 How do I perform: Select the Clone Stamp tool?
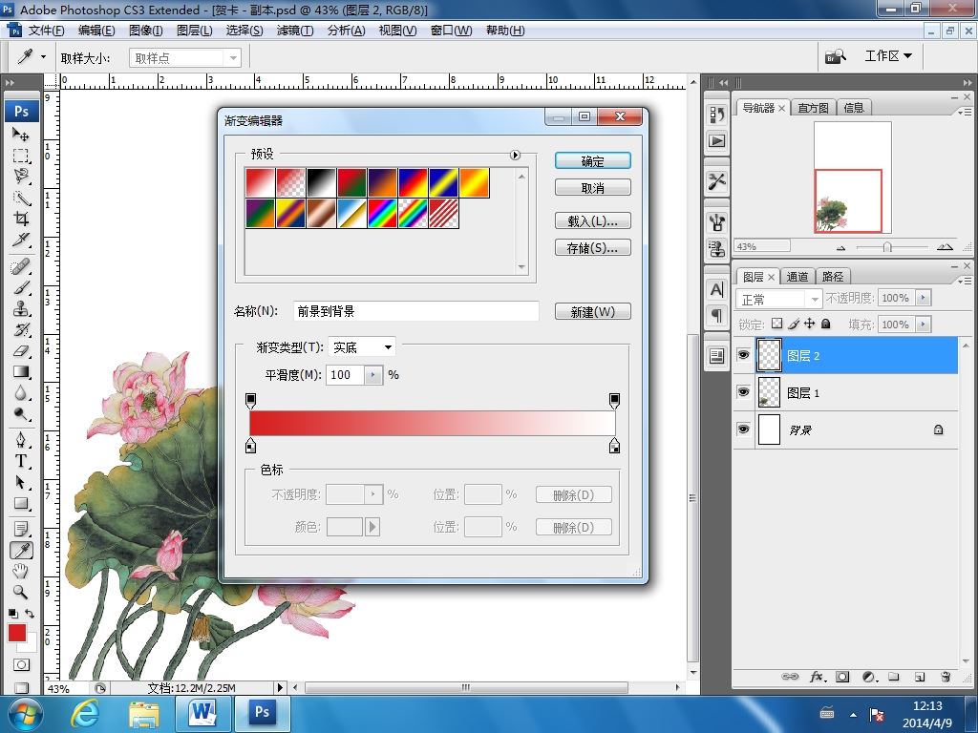[x=21, y=309]
